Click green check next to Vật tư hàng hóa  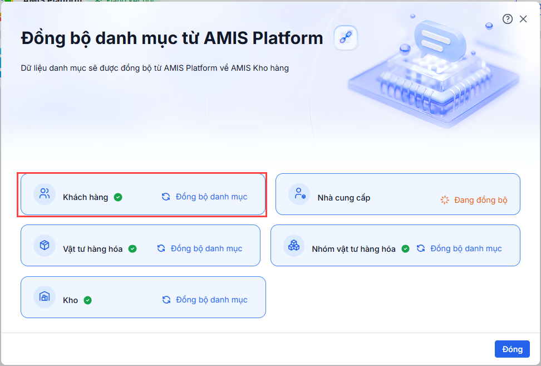132,248
